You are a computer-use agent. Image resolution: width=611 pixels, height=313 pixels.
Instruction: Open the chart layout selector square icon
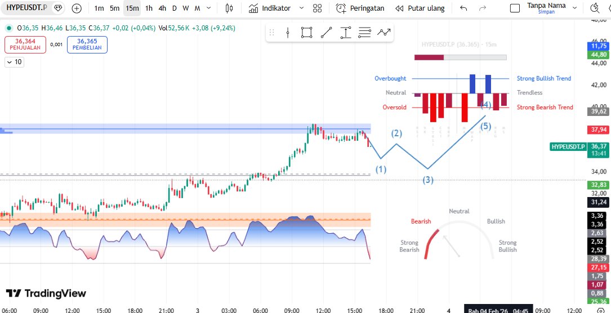click(515, 8)
